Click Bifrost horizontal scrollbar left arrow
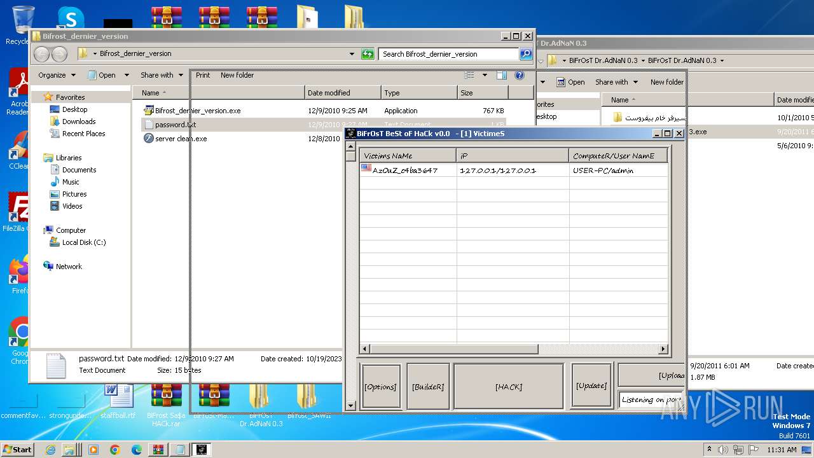Viewport: 814px width, 458px height. point(365,349)
